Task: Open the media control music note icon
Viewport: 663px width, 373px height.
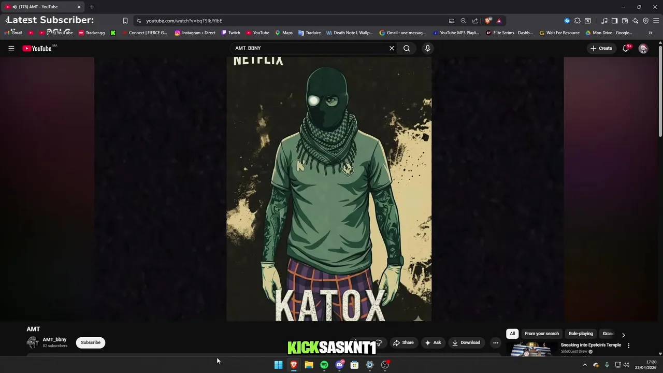Action: 604,21
